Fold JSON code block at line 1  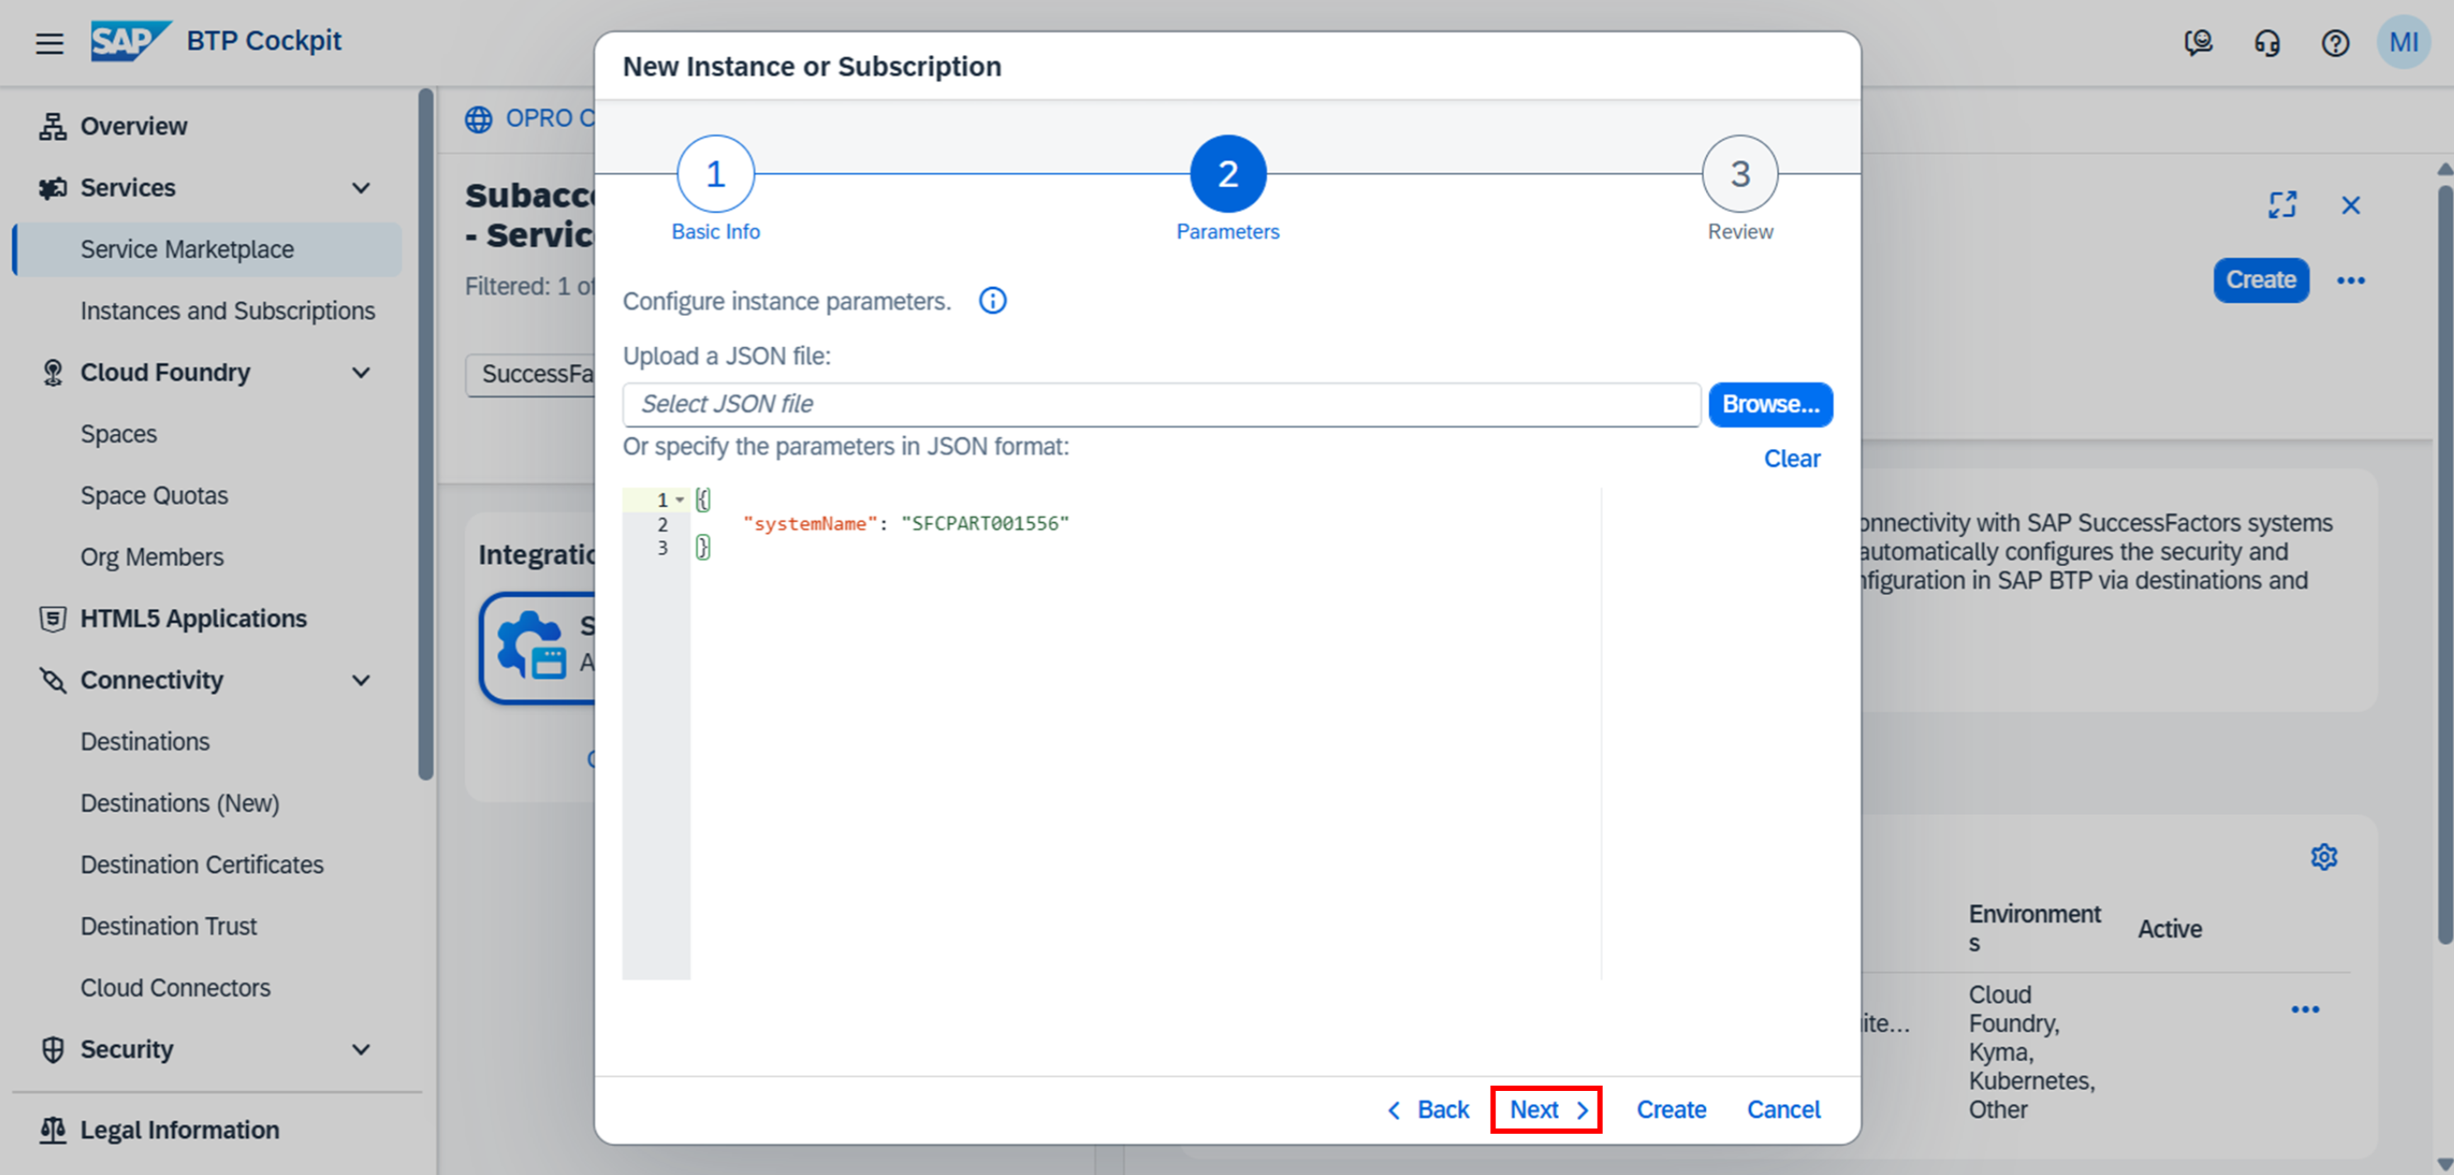(x=680, y=500)
